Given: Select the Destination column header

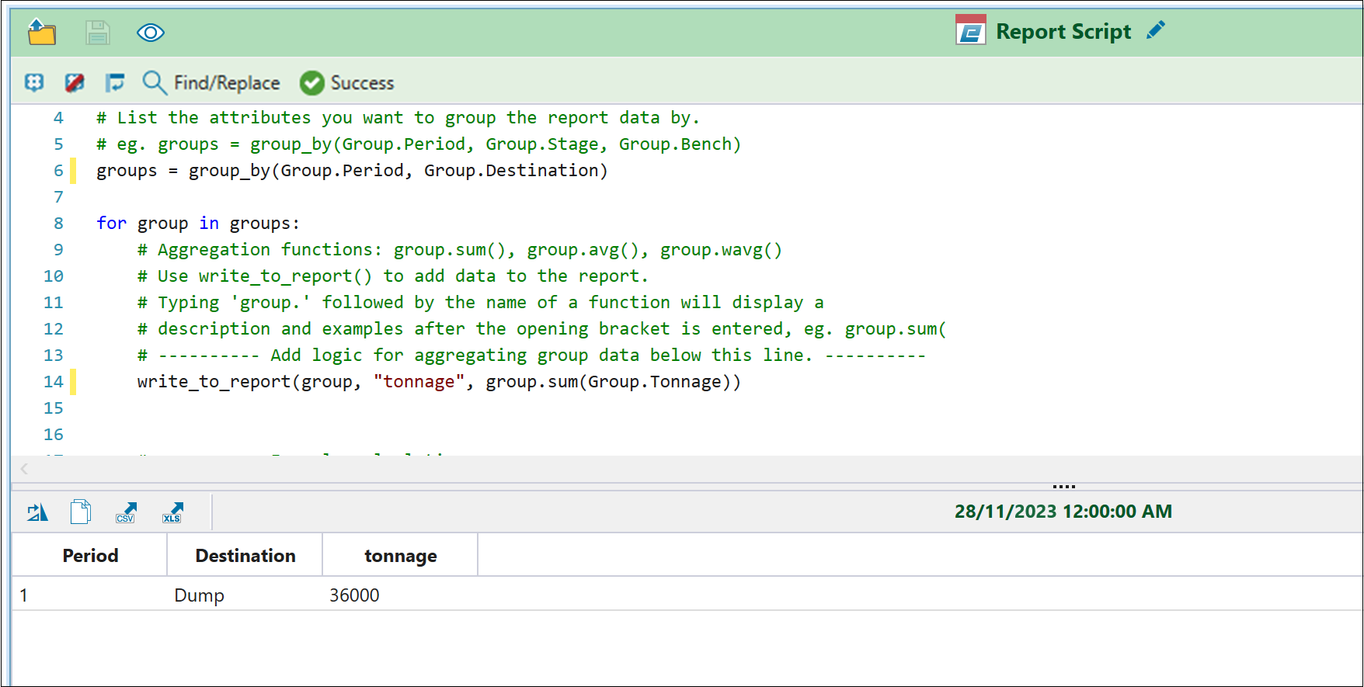Looking at the screenshot, I should [245, 555].
